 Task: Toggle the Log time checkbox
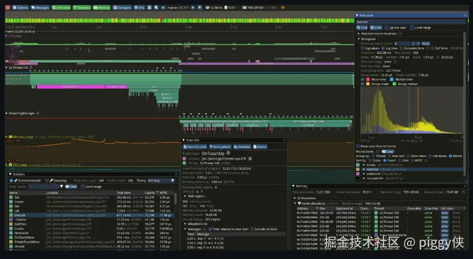383,48
